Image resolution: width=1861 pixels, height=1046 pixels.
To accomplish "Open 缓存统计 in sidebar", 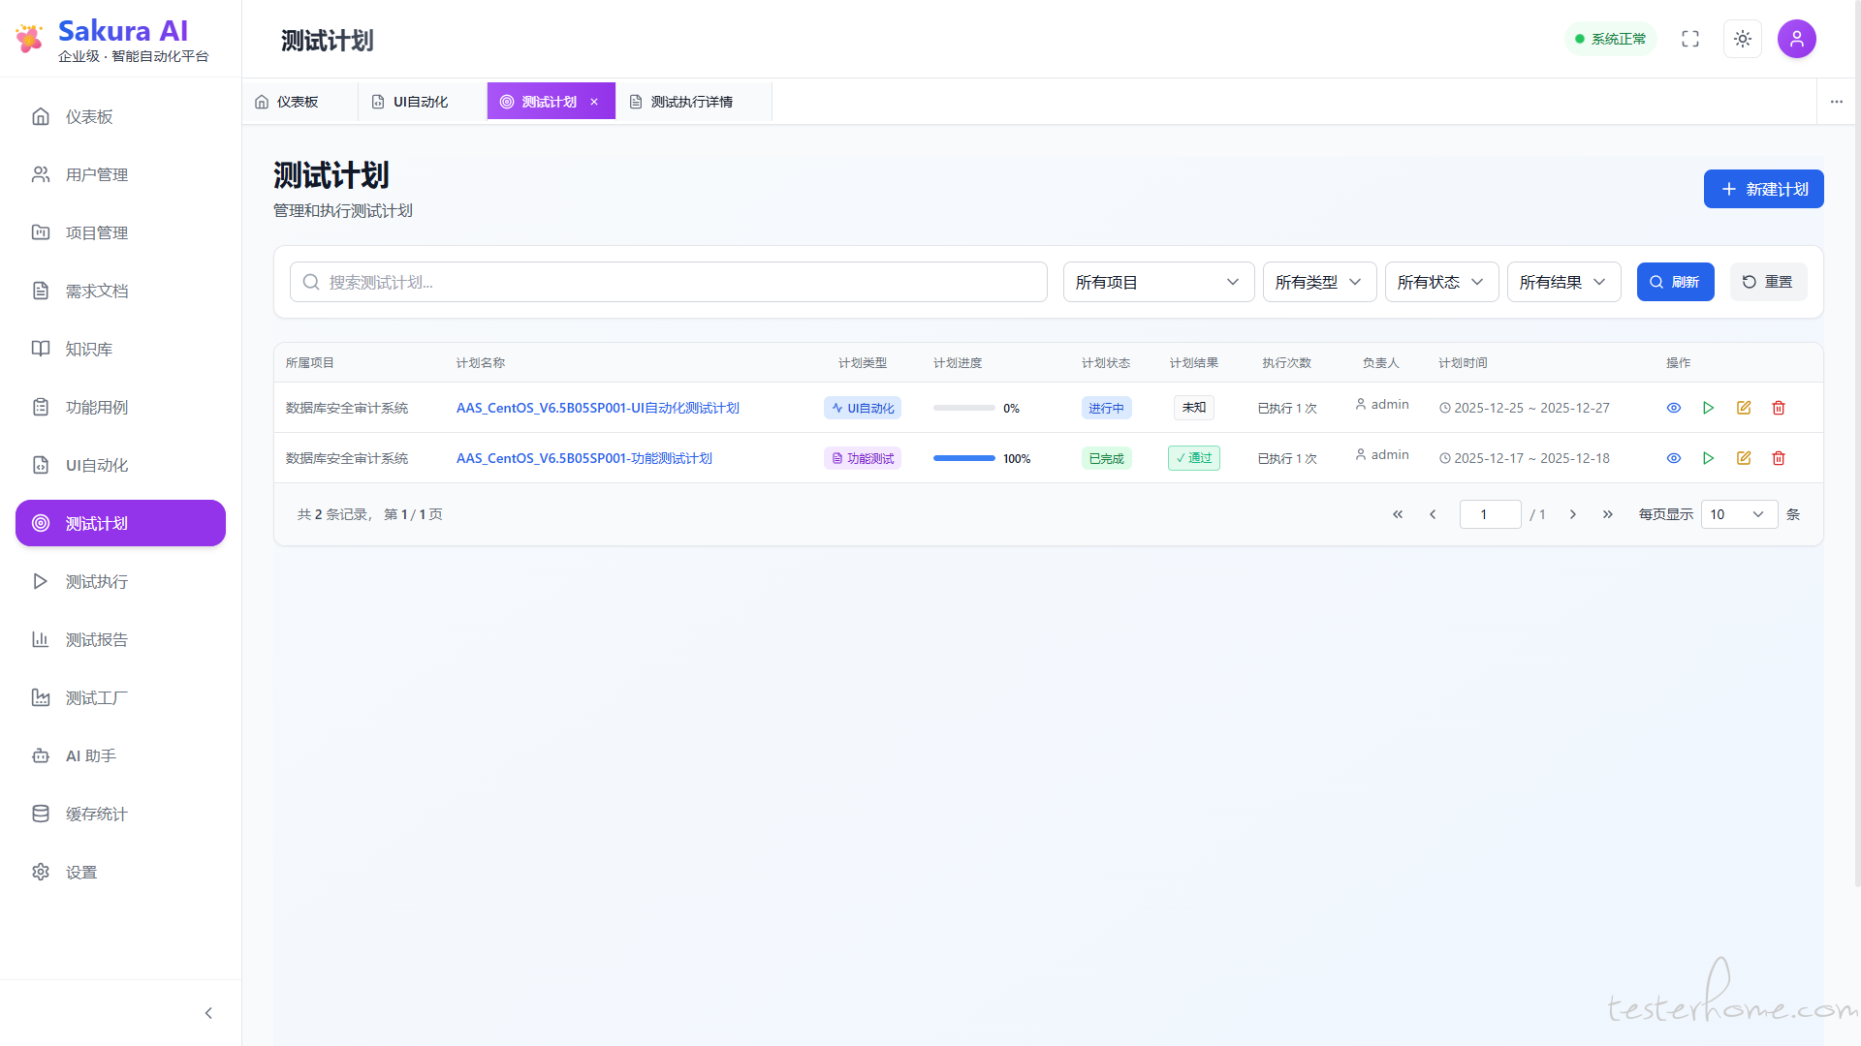I will click(x=96, y=814).
